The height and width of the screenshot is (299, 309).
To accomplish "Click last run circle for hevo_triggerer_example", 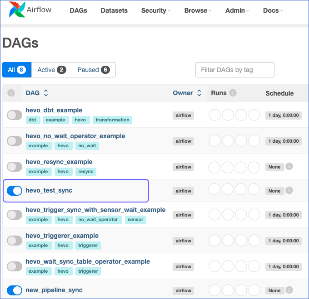I will 254,240.
